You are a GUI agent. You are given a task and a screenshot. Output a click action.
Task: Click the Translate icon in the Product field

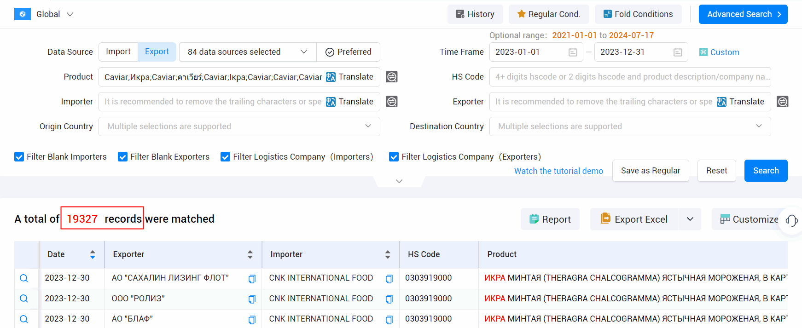331,77
